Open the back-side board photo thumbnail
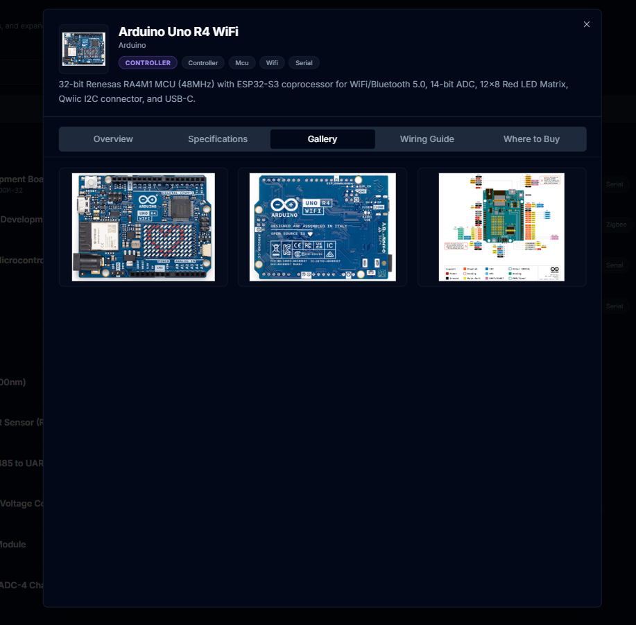This screenshot has height=625, width=636. point(323,227)
